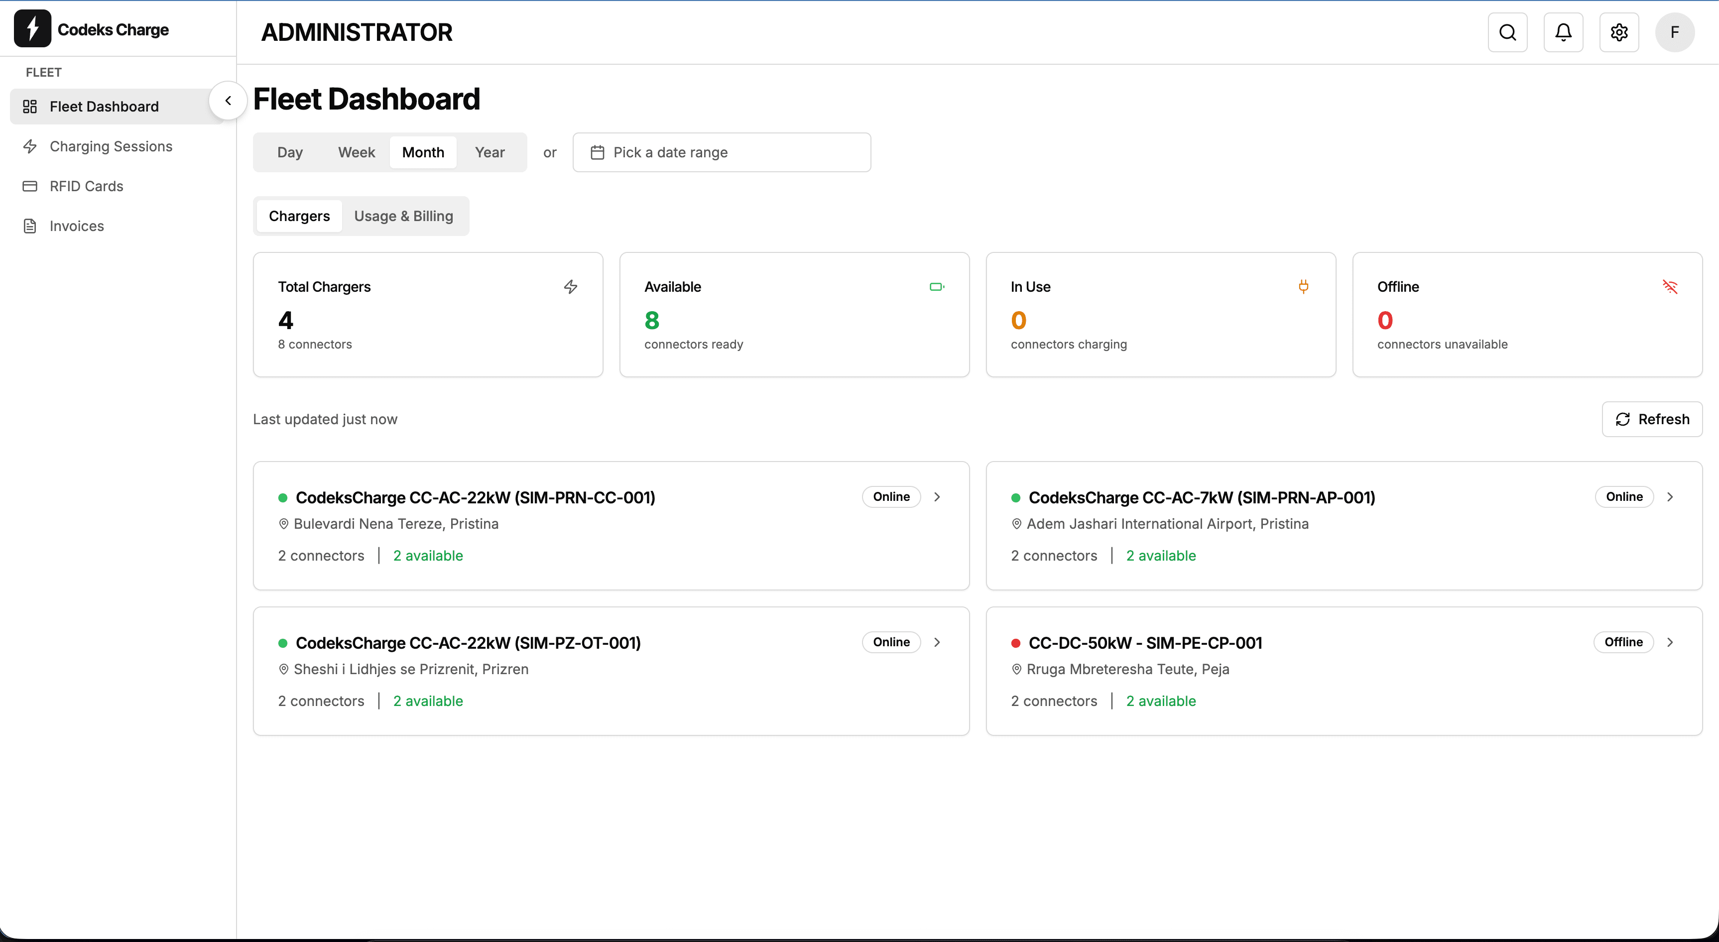Collapse the sidebar with the chevron

228,101
